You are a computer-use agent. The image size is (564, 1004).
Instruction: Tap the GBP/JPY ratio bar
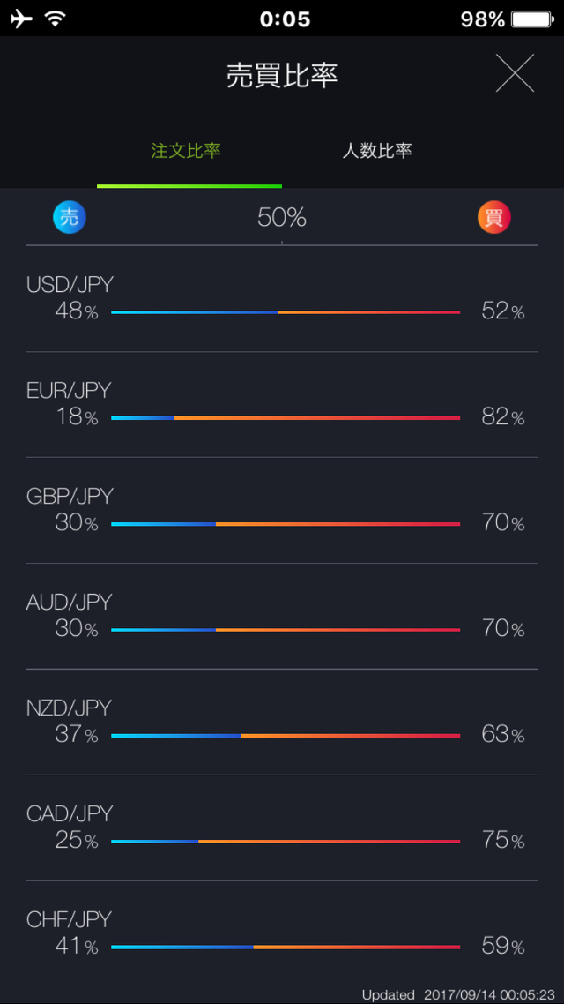(286, 524)
